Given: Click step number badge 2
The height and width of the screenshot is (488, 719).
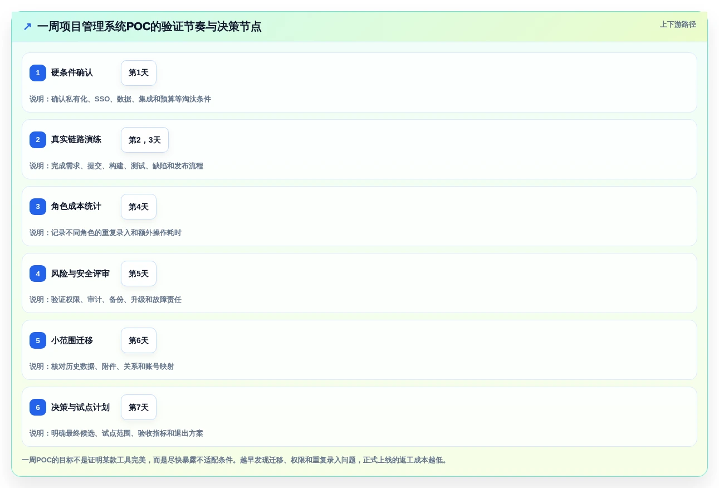Looking at the screenshot, I should point(38,140).
